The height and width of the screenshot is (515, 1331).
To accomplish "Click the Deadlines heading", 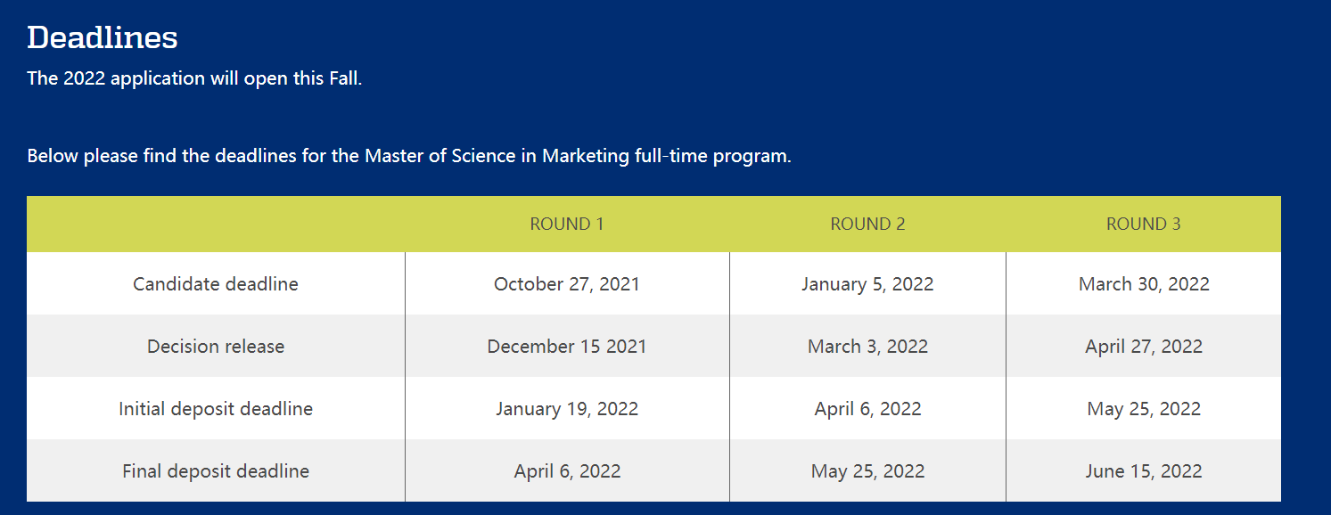I will [103, 37].
